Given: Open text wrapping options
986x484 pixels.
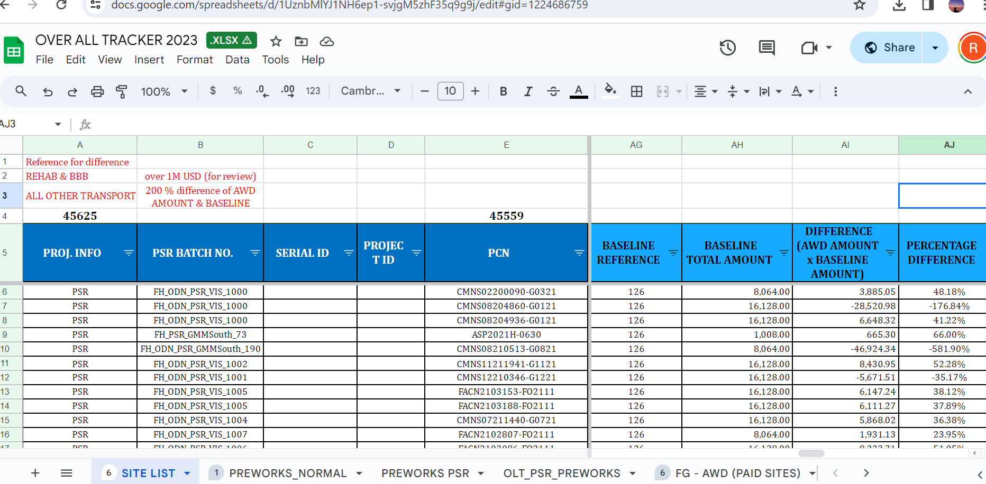Looking at the screenshot, I should click(770, 91).
